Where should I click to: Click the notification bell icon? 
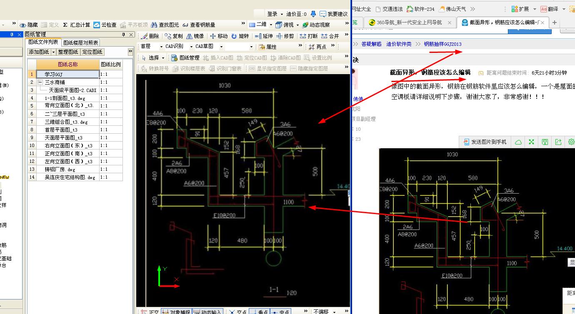tap(313, 14)
